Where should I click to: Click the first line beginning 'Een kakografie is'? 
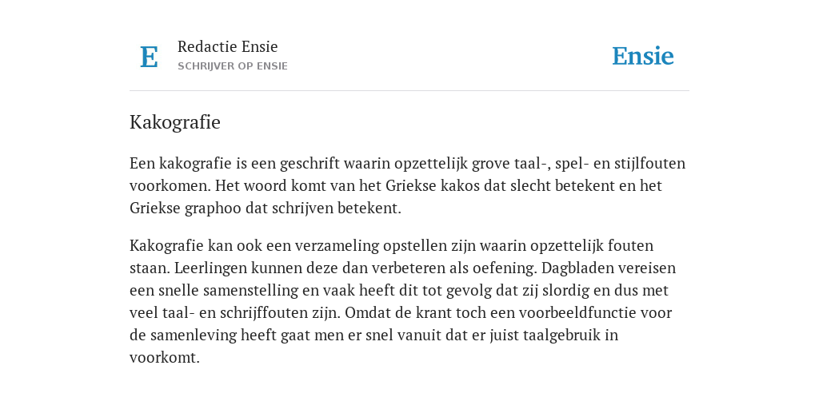407,163
